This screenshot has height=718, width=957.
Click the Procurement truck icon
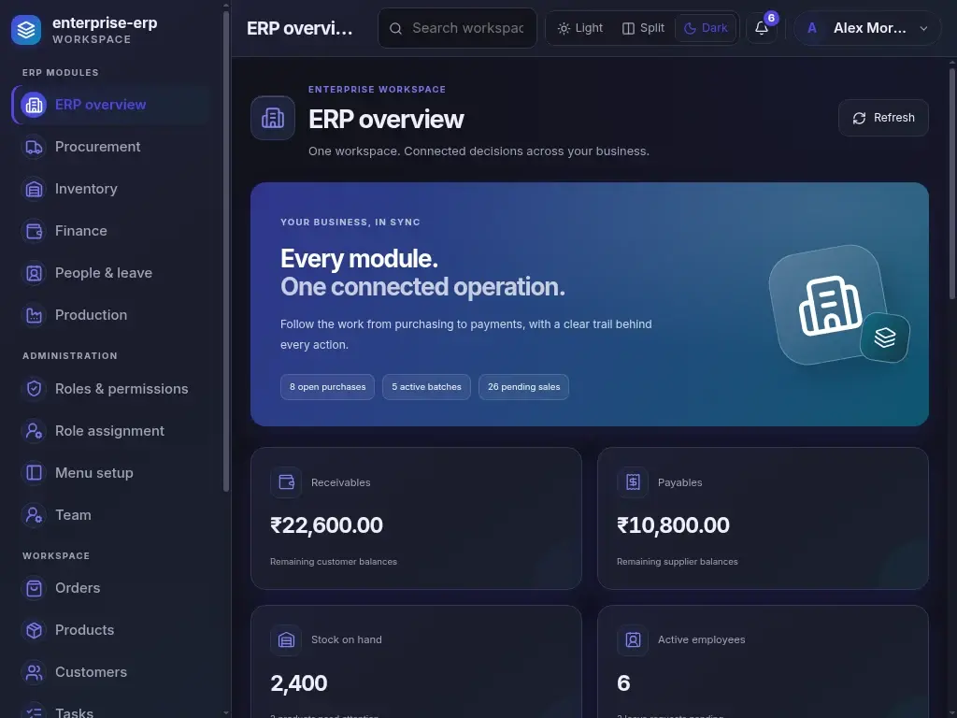[35, 147]
